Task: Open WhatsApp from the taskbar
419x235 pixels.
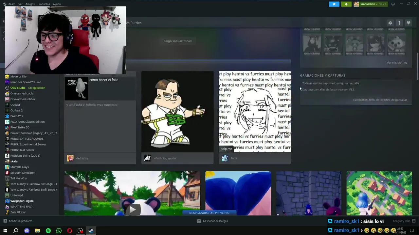Action: point(59,231)
